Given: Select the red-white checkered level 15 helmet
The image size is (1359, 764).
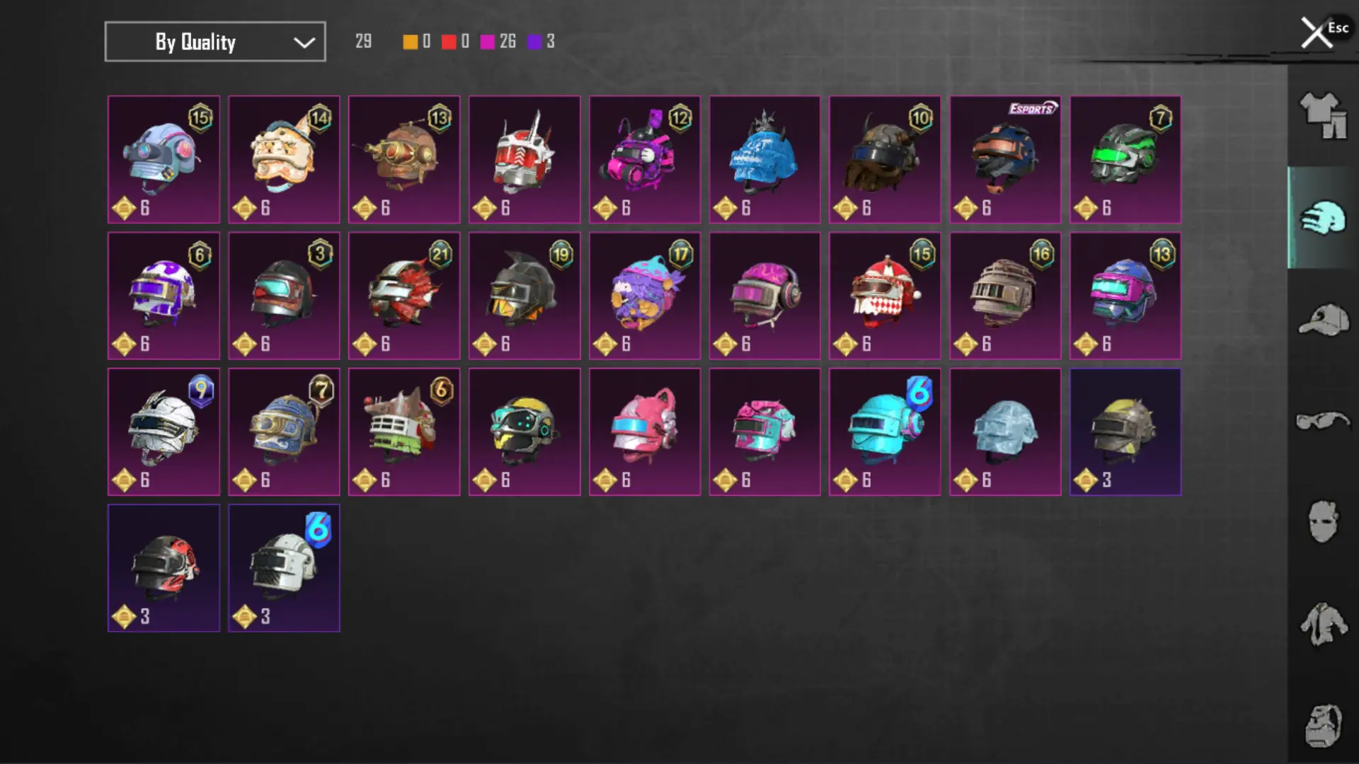Looking at the screenshot, I should tap(885, 296).
